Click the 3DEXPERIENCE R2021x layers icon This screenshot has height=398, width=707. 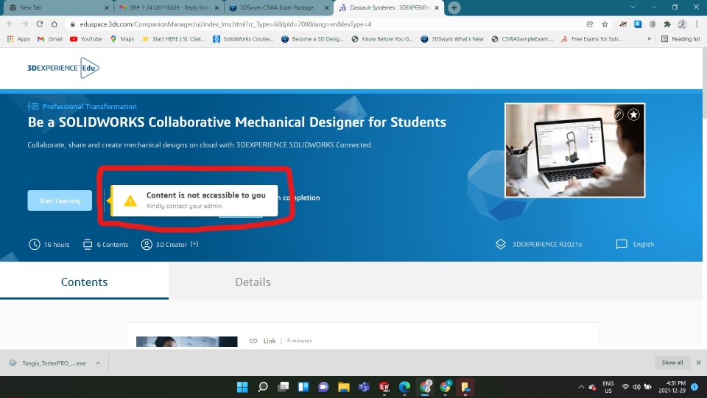[501, 244]
